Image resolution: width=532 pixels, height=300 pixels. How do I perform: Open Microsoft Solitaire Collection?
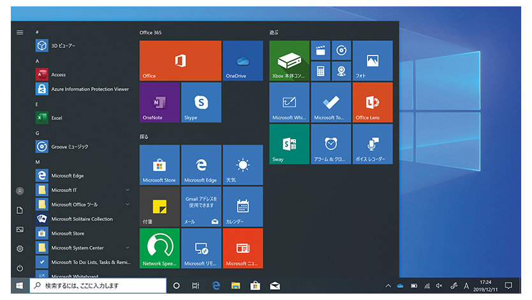[x=83, y=219]
